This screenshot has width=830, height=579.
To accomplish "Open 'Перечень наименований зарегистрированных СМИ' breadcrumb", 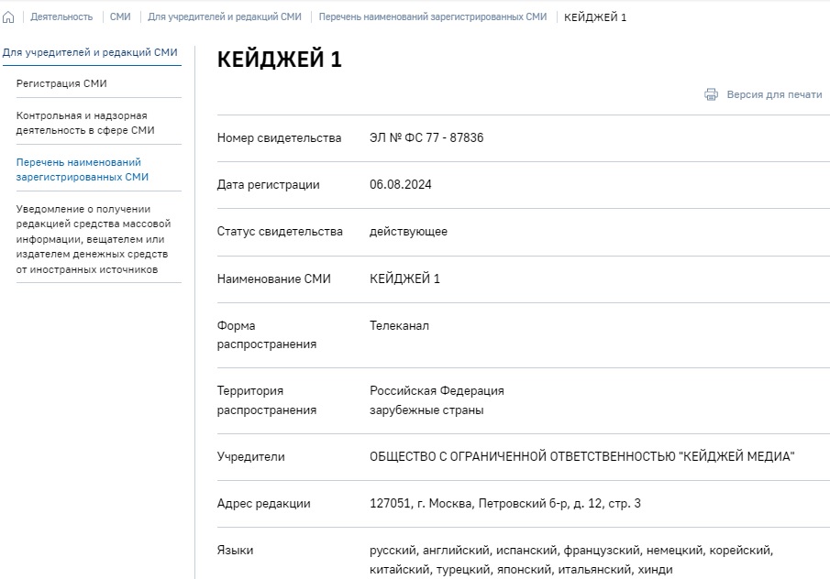I will (433, 16).
